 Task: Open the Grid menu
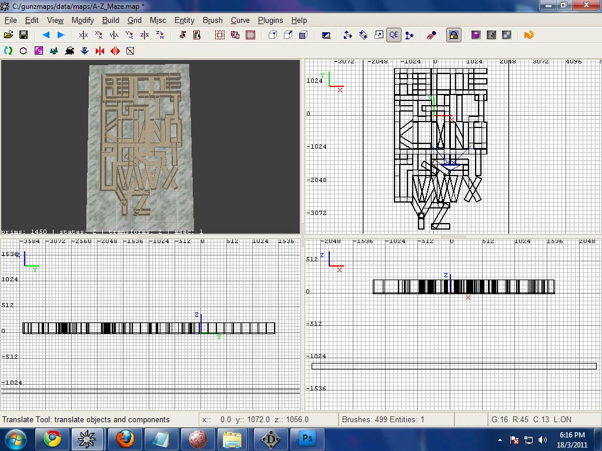click(134, 20)
